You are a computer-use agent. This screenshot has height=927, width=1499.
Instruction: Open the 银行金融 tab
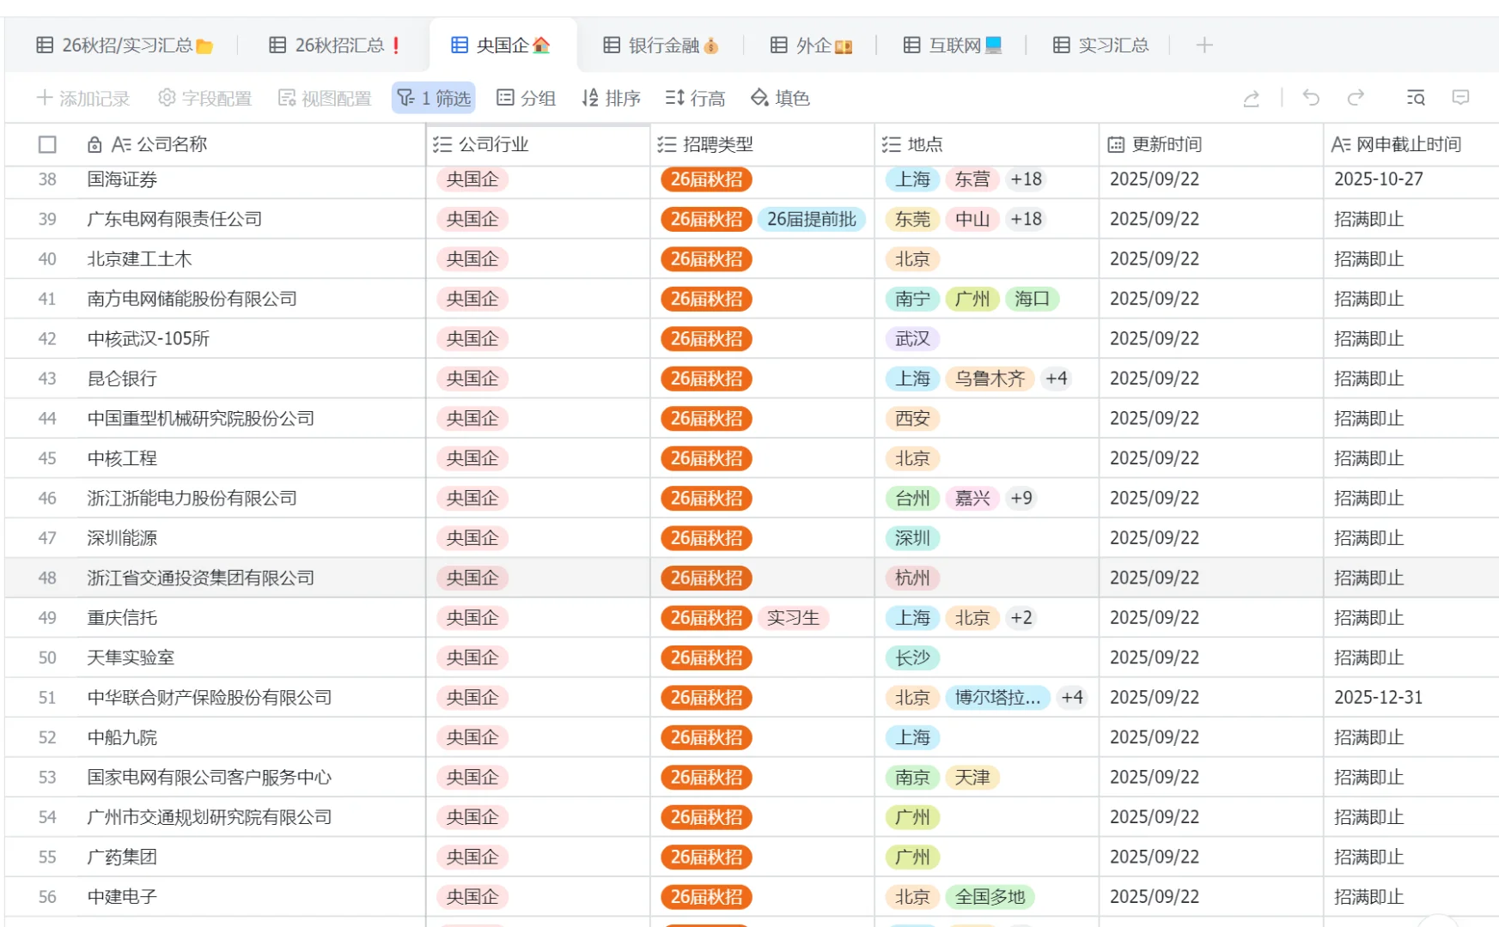coord(661,45)
